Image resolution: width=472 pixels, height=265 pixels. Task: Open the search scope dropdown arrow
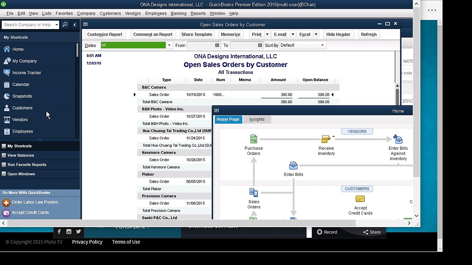coord(56,25)
